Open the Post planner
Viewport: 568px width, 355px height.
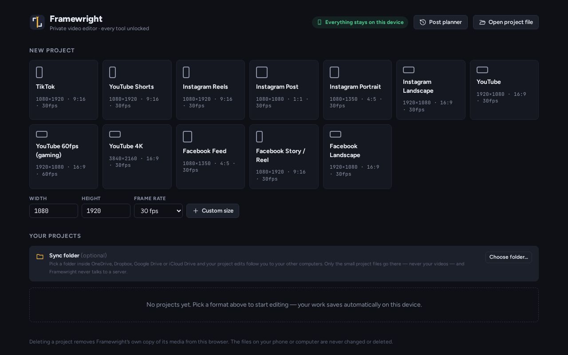(x=441, y=22)
